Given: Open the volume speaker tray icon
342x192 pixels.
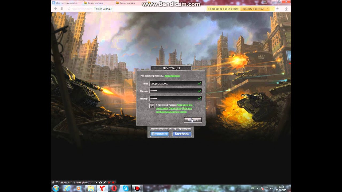Looking at the screenshot, I should point(271,188).
